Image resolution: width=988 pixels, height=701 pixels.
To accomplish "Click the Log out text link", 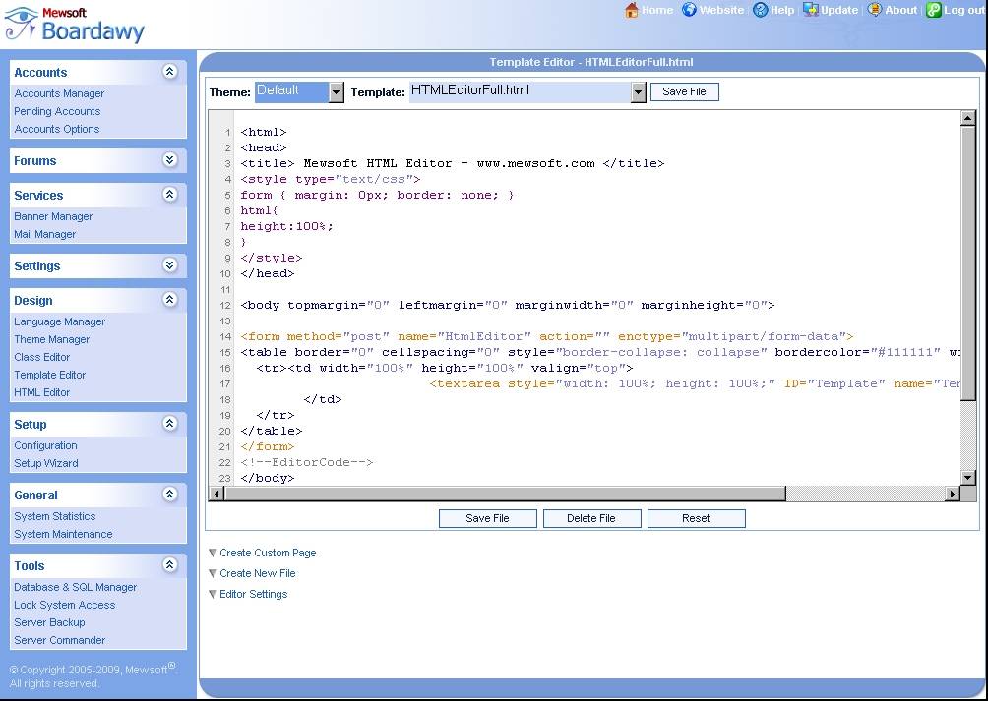I will click(x=964, y=10).
